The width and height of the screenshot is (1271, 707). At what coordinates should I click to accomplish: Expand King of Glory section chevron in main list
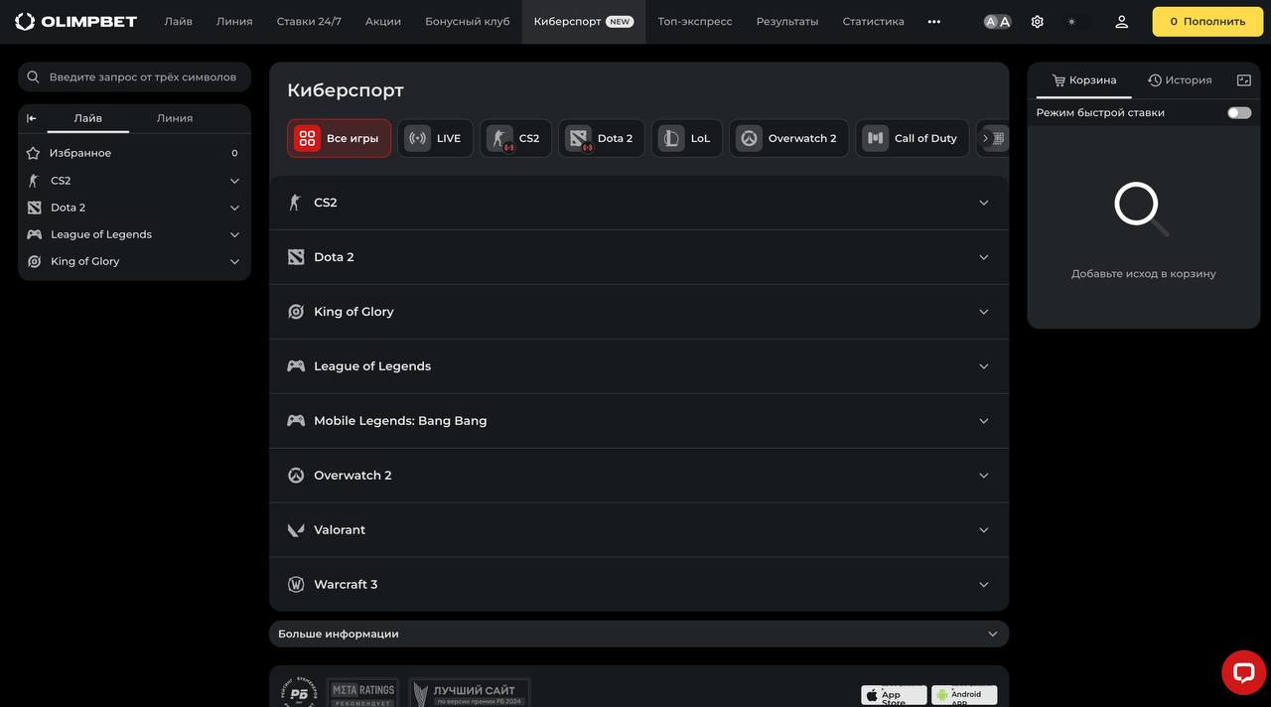984,312
